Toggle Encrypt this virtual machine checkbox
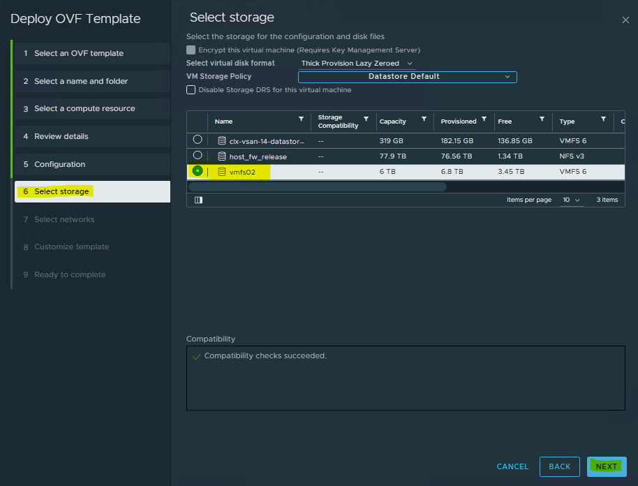 click(x=191, y=50)
